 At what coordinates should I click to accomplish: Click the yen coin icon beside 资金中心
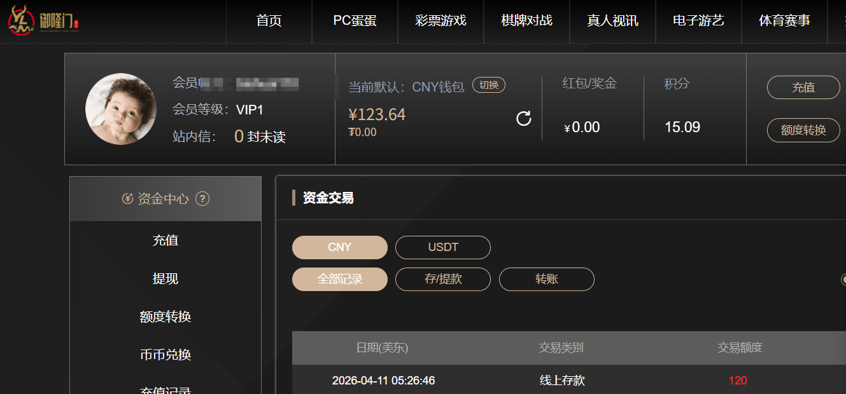tap(127, 199)
